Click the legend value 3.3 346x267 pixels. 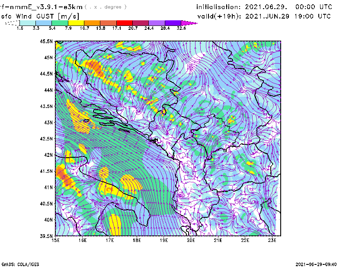36,28
